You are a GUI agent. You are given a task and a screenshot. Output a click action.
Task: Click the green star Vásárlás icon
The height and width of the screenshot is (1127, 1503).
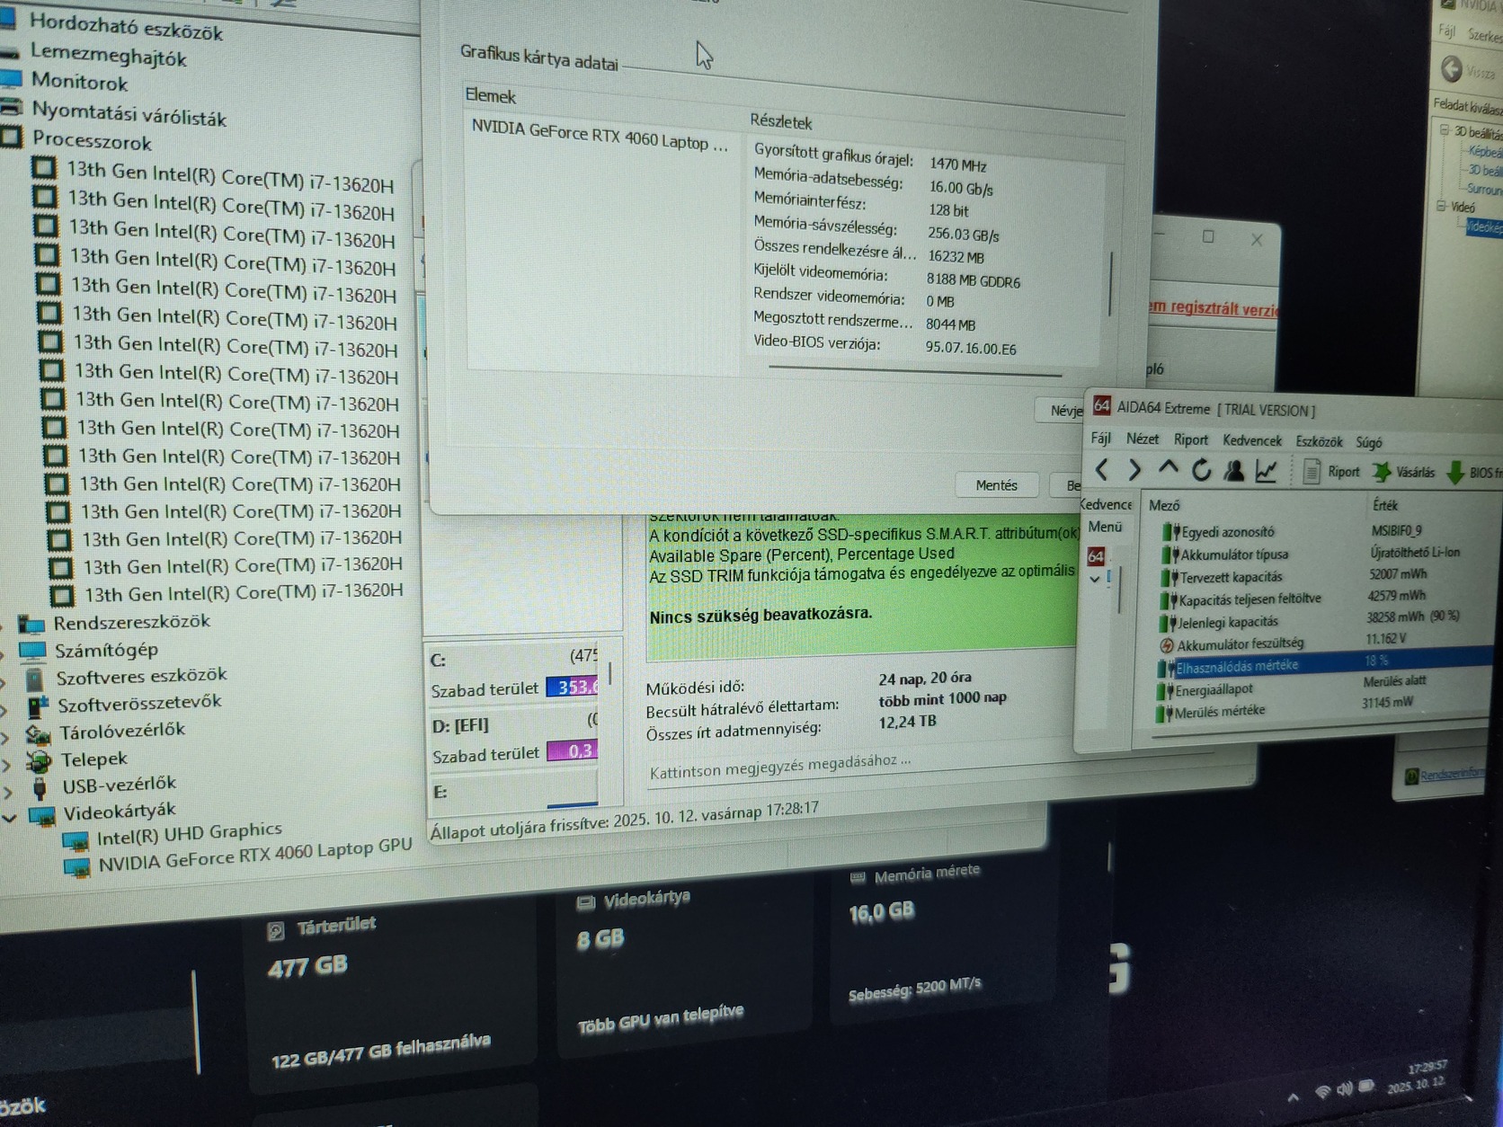point(1381,472)
